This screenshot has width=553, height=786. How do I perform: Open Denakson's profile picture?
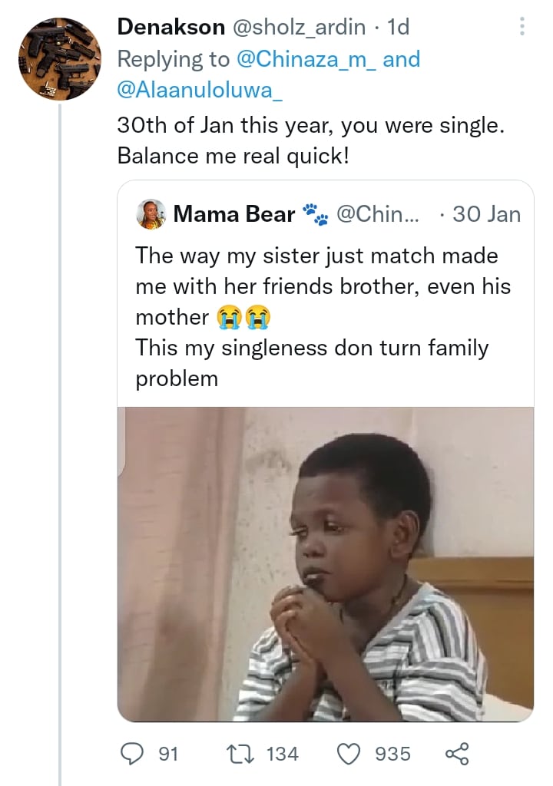pyautogui.click(x=59, y=59)
